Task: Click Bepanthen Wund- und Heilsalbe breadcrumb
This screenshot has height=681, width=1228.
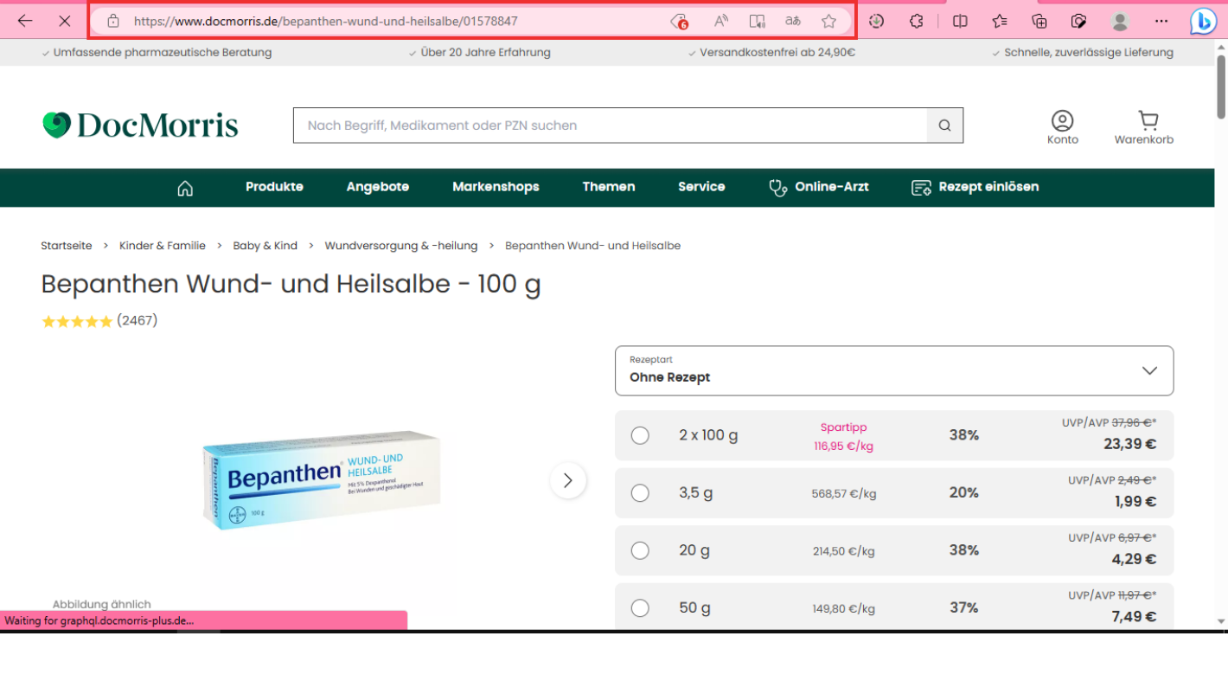Action: coord(593,246)
